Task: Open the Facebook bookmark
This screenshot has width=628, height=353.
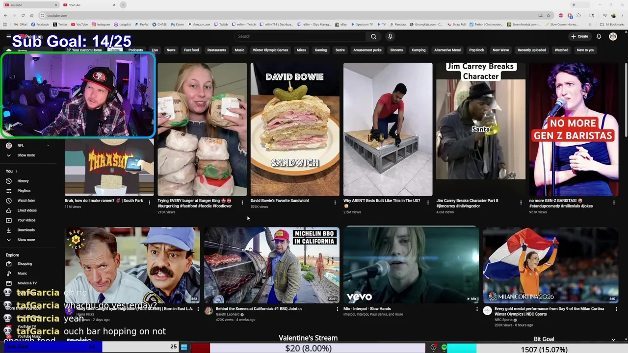Action: (x=40, y=24)
